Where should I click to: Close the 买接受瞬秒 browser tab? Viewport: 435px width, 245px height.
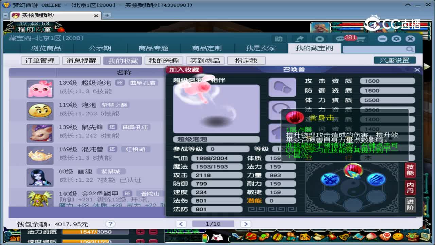(96, 16)
